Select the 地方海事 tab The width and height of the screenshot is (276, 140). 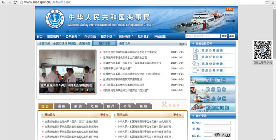pyautogui.click(x=104, y=43)
